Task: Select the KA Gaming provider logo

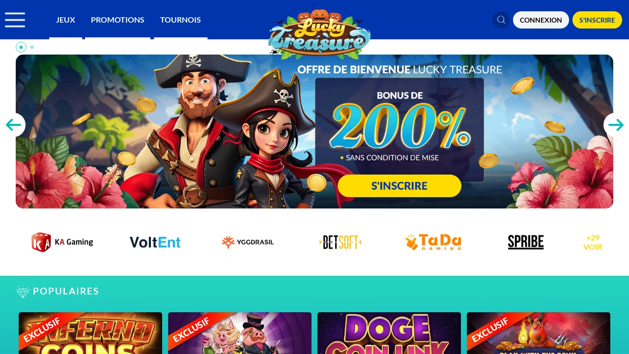Action: pos(62,242)
